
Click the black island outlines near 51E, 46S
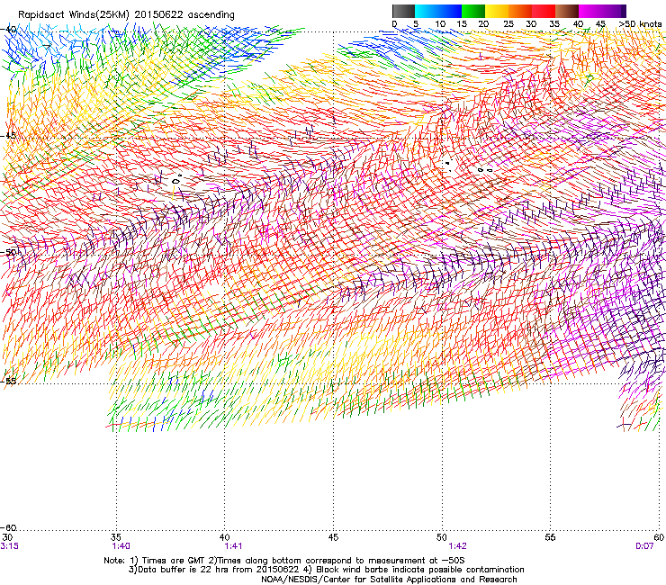click(x=468, y=167)
